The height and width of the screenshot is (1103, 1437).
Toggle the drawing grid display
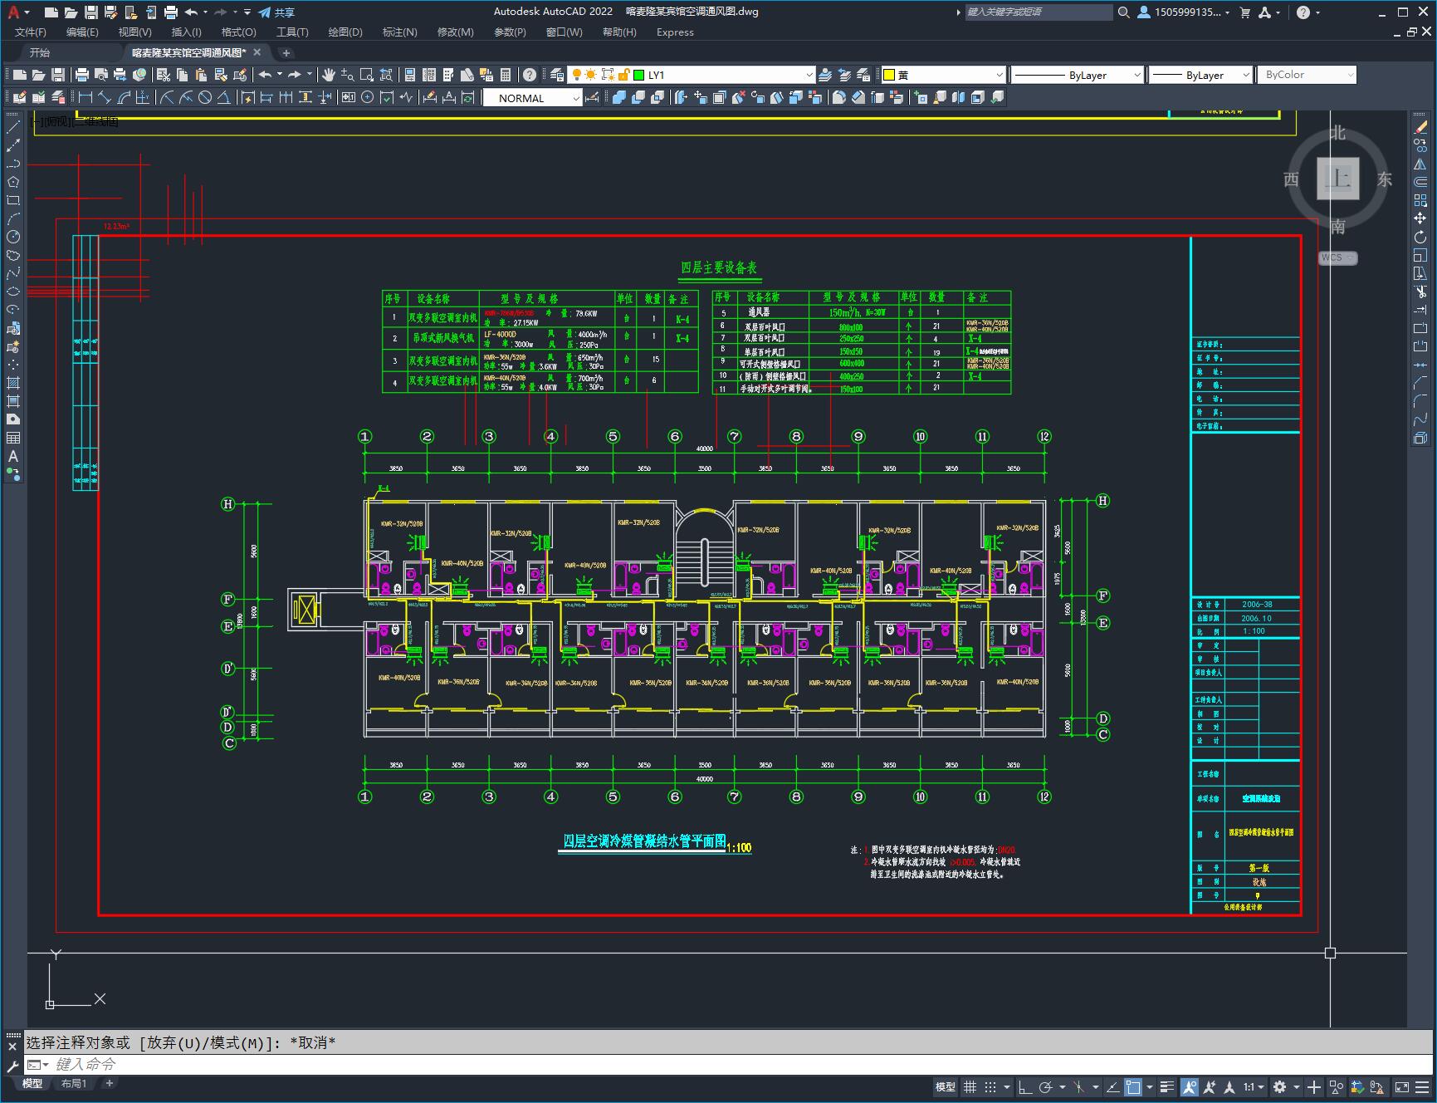[970, 1086]
